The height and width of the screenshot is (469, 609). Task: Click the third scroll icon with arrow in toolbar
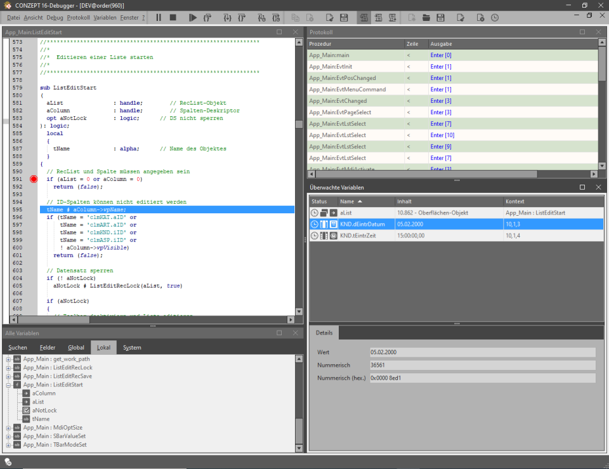point(393,18)
